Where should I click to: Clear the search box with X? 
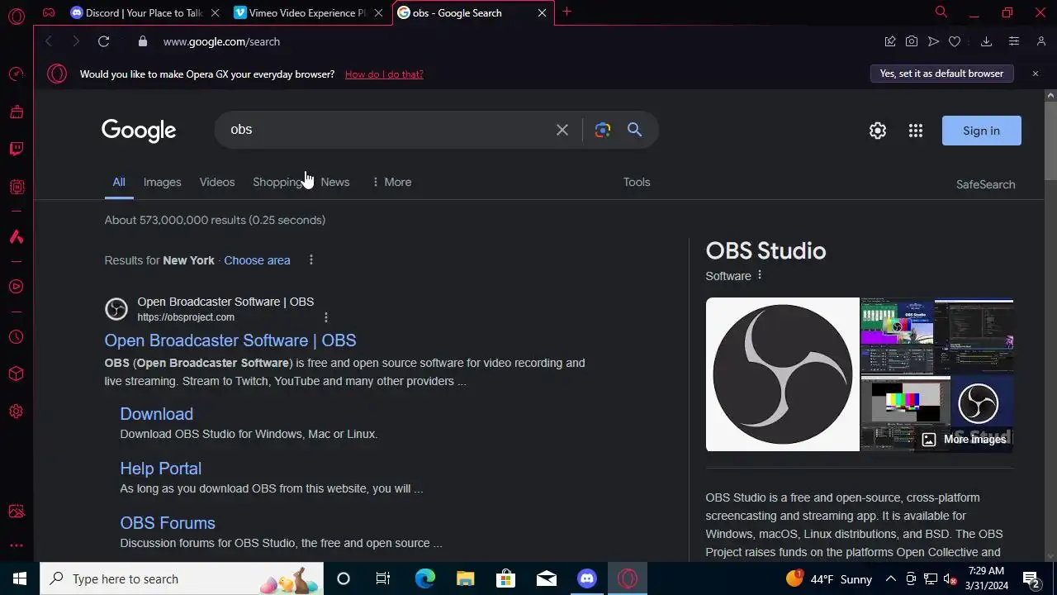(562, 130)
